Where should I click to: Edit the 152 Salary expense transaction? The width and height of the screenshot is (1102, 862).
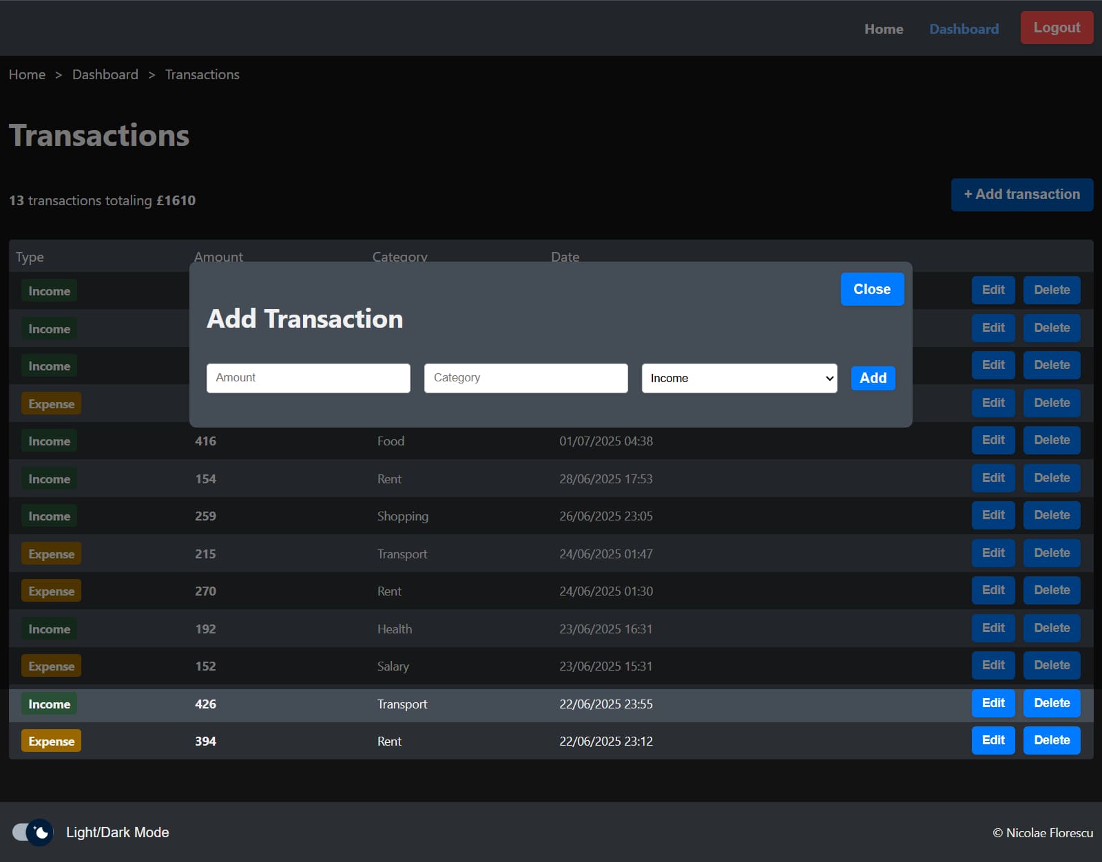992,665
